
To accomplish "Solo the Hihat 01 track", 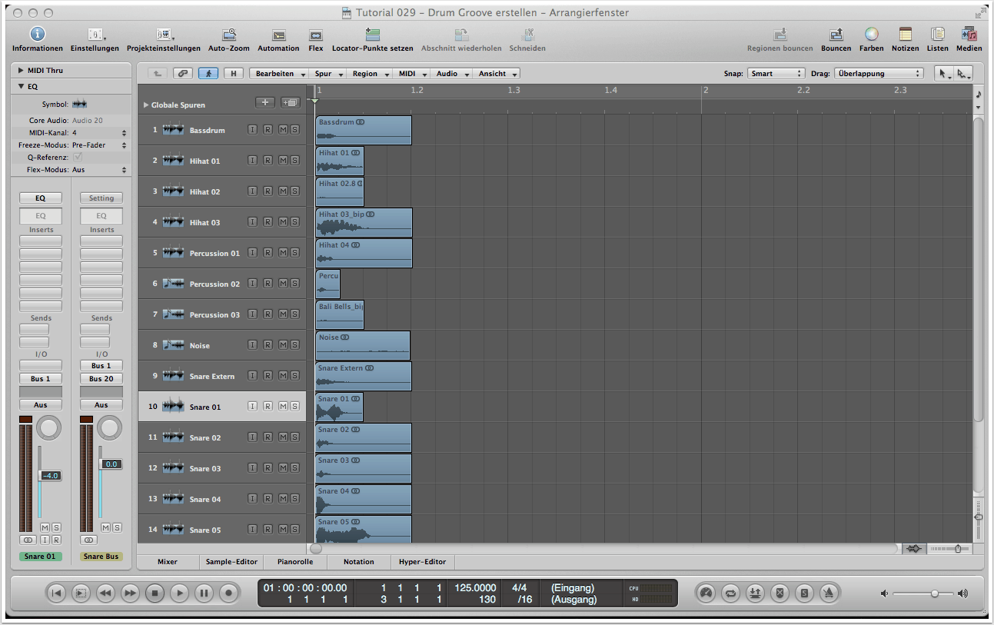I will 295,161.
